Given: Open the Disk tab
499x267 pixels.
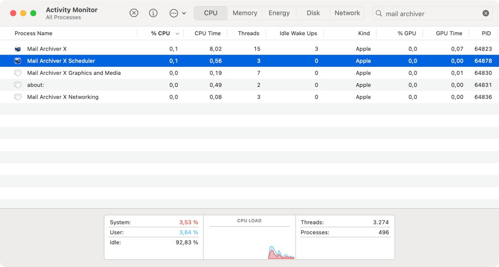Looking at the screenshot, I should (x=313, y=13).
